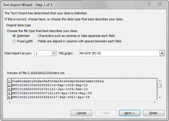The image size is (169, 121).
Task: Click the Finish button
Action: tap(154, 113)
